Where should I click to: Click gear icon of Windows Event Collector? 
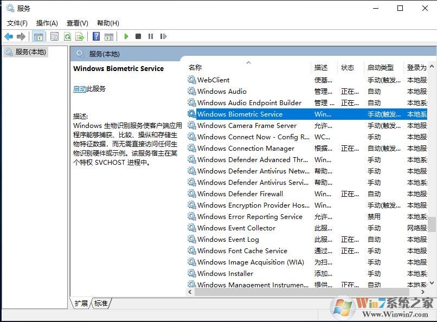192,228
